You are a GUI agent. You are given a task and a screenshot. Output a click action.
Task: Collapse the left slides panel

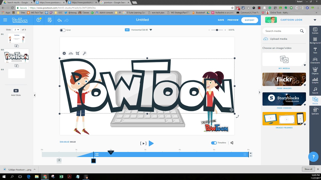pyautogui.click(x=35, y=95)
